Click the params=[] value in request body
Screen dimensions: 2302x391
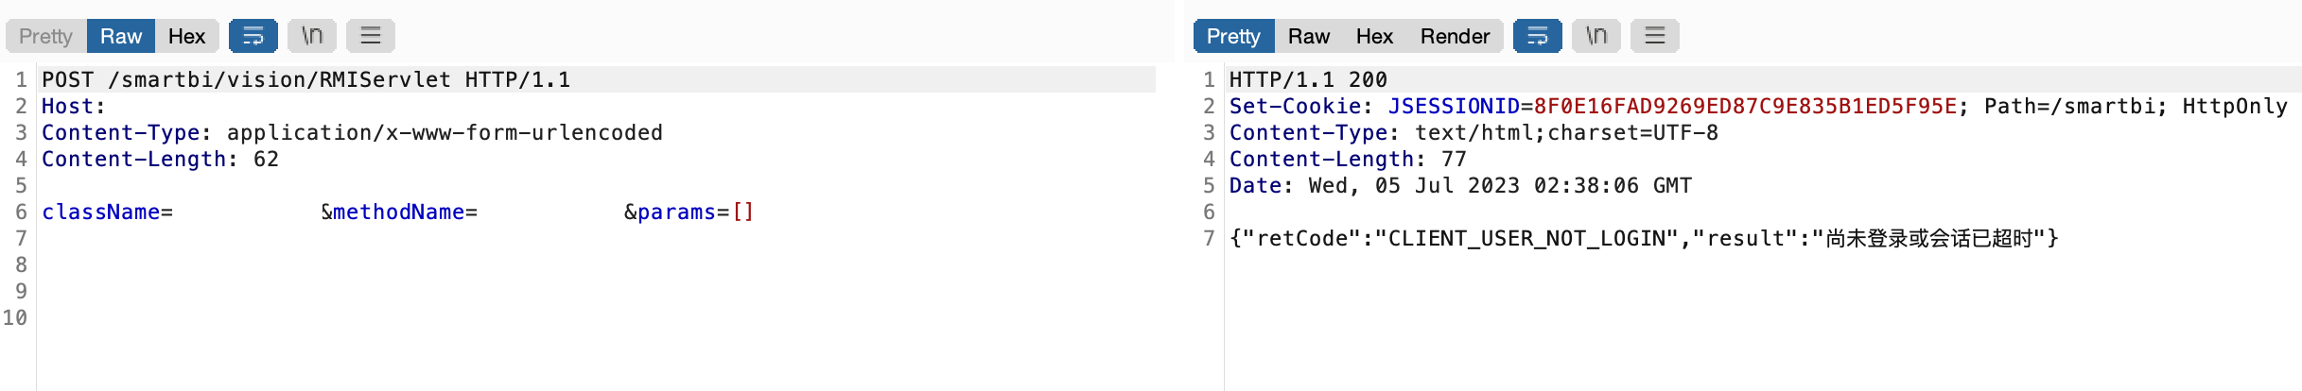point(695,212)
